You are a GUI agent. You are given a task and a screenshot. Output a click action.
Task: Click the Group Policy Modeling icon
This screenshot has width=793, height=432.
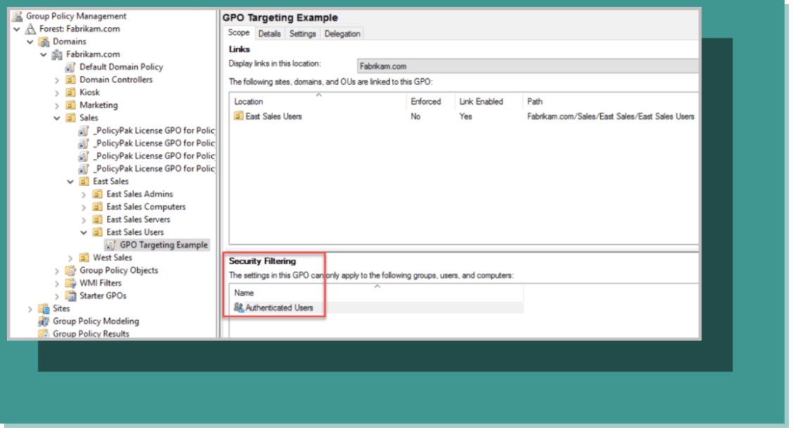pyautogui.click(x=44, y=322)
